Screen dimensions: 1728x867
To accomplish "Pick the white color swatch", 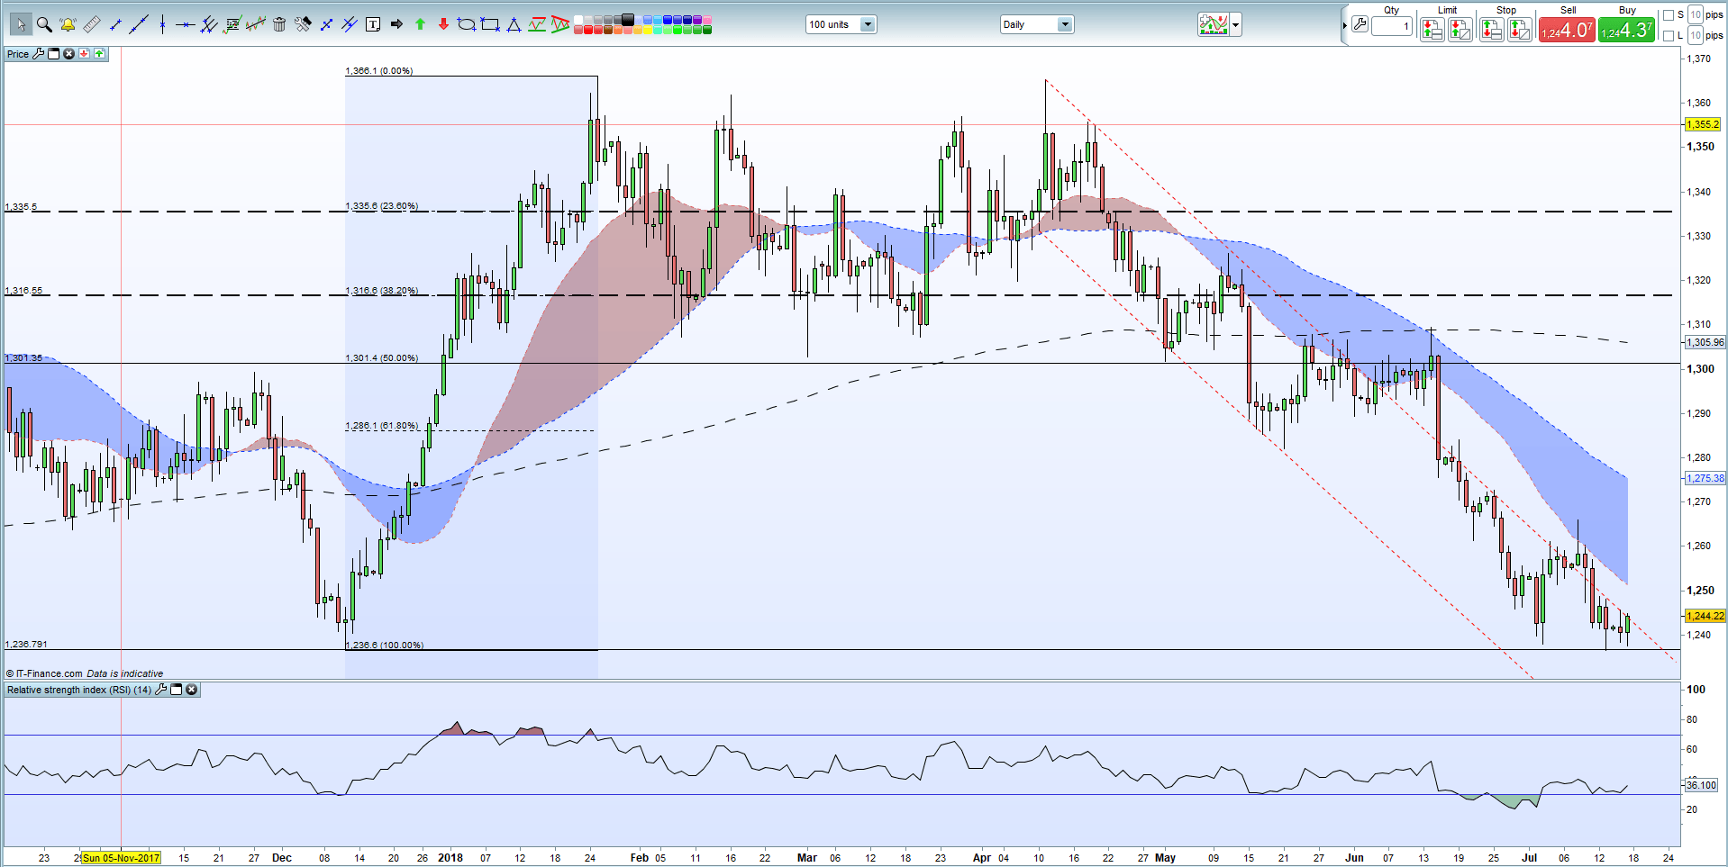I will pyautogui.click(x=578, y=20).
